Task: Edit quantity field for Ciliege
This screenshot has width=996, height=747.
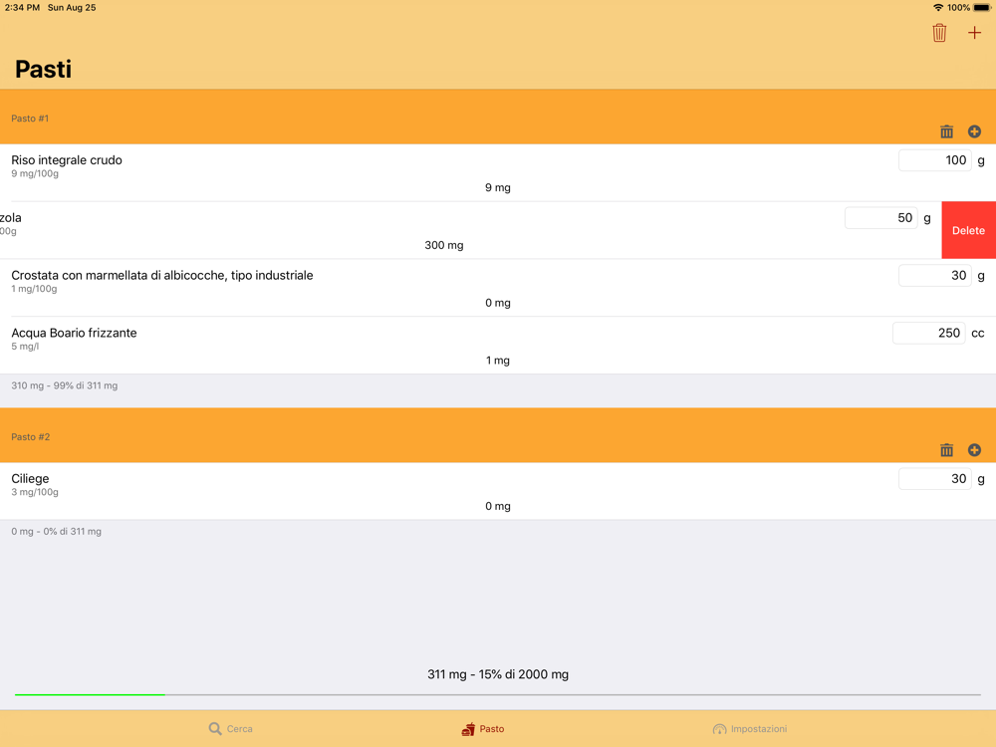Action: click(x=935, y=479)
